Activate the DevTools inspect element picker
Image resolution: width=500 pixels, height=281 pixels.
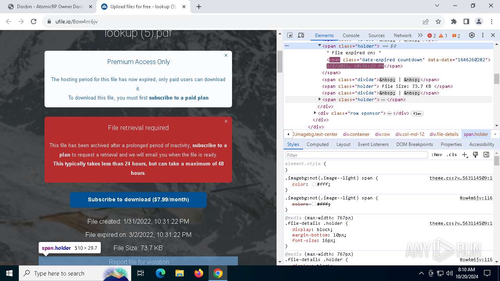click(x=290, y=35)
